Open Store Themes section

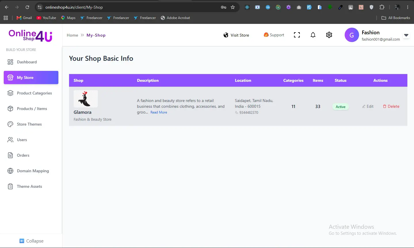tap(31, 124)
